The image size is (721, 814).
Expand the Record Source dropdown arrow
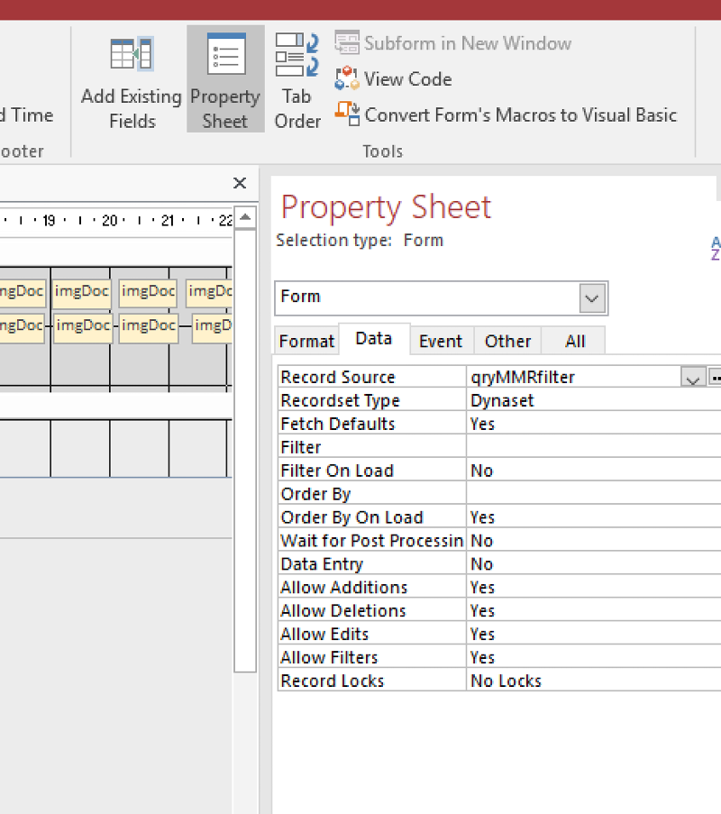(x=693, y=378)
